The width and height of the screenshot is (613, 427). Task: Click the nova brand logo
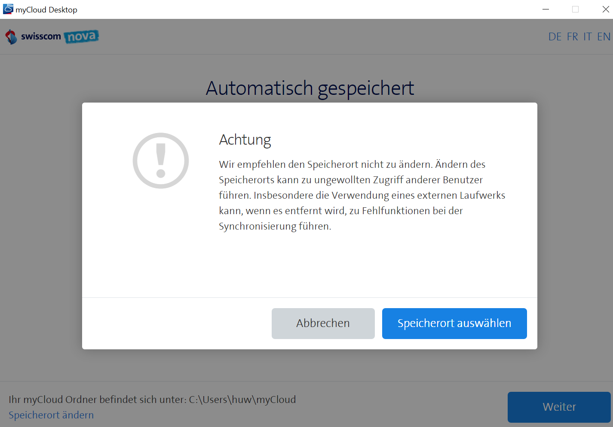point(82,37)
